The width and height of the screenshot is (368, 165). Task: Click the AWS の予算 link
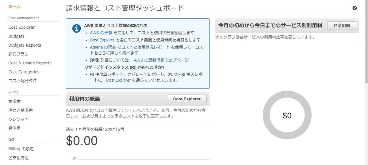tap(101, 33)
